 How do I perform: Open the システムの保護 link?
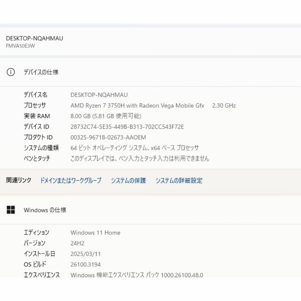click(x=128, y=180)
